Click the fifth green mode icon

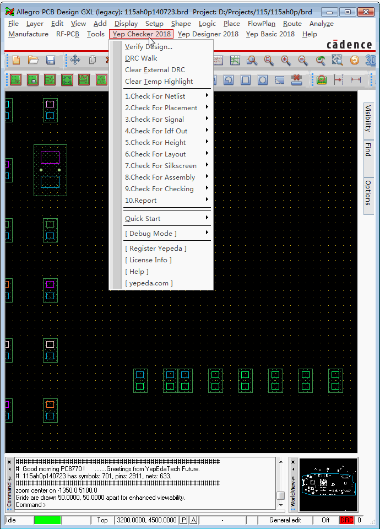tap(84, 80)
